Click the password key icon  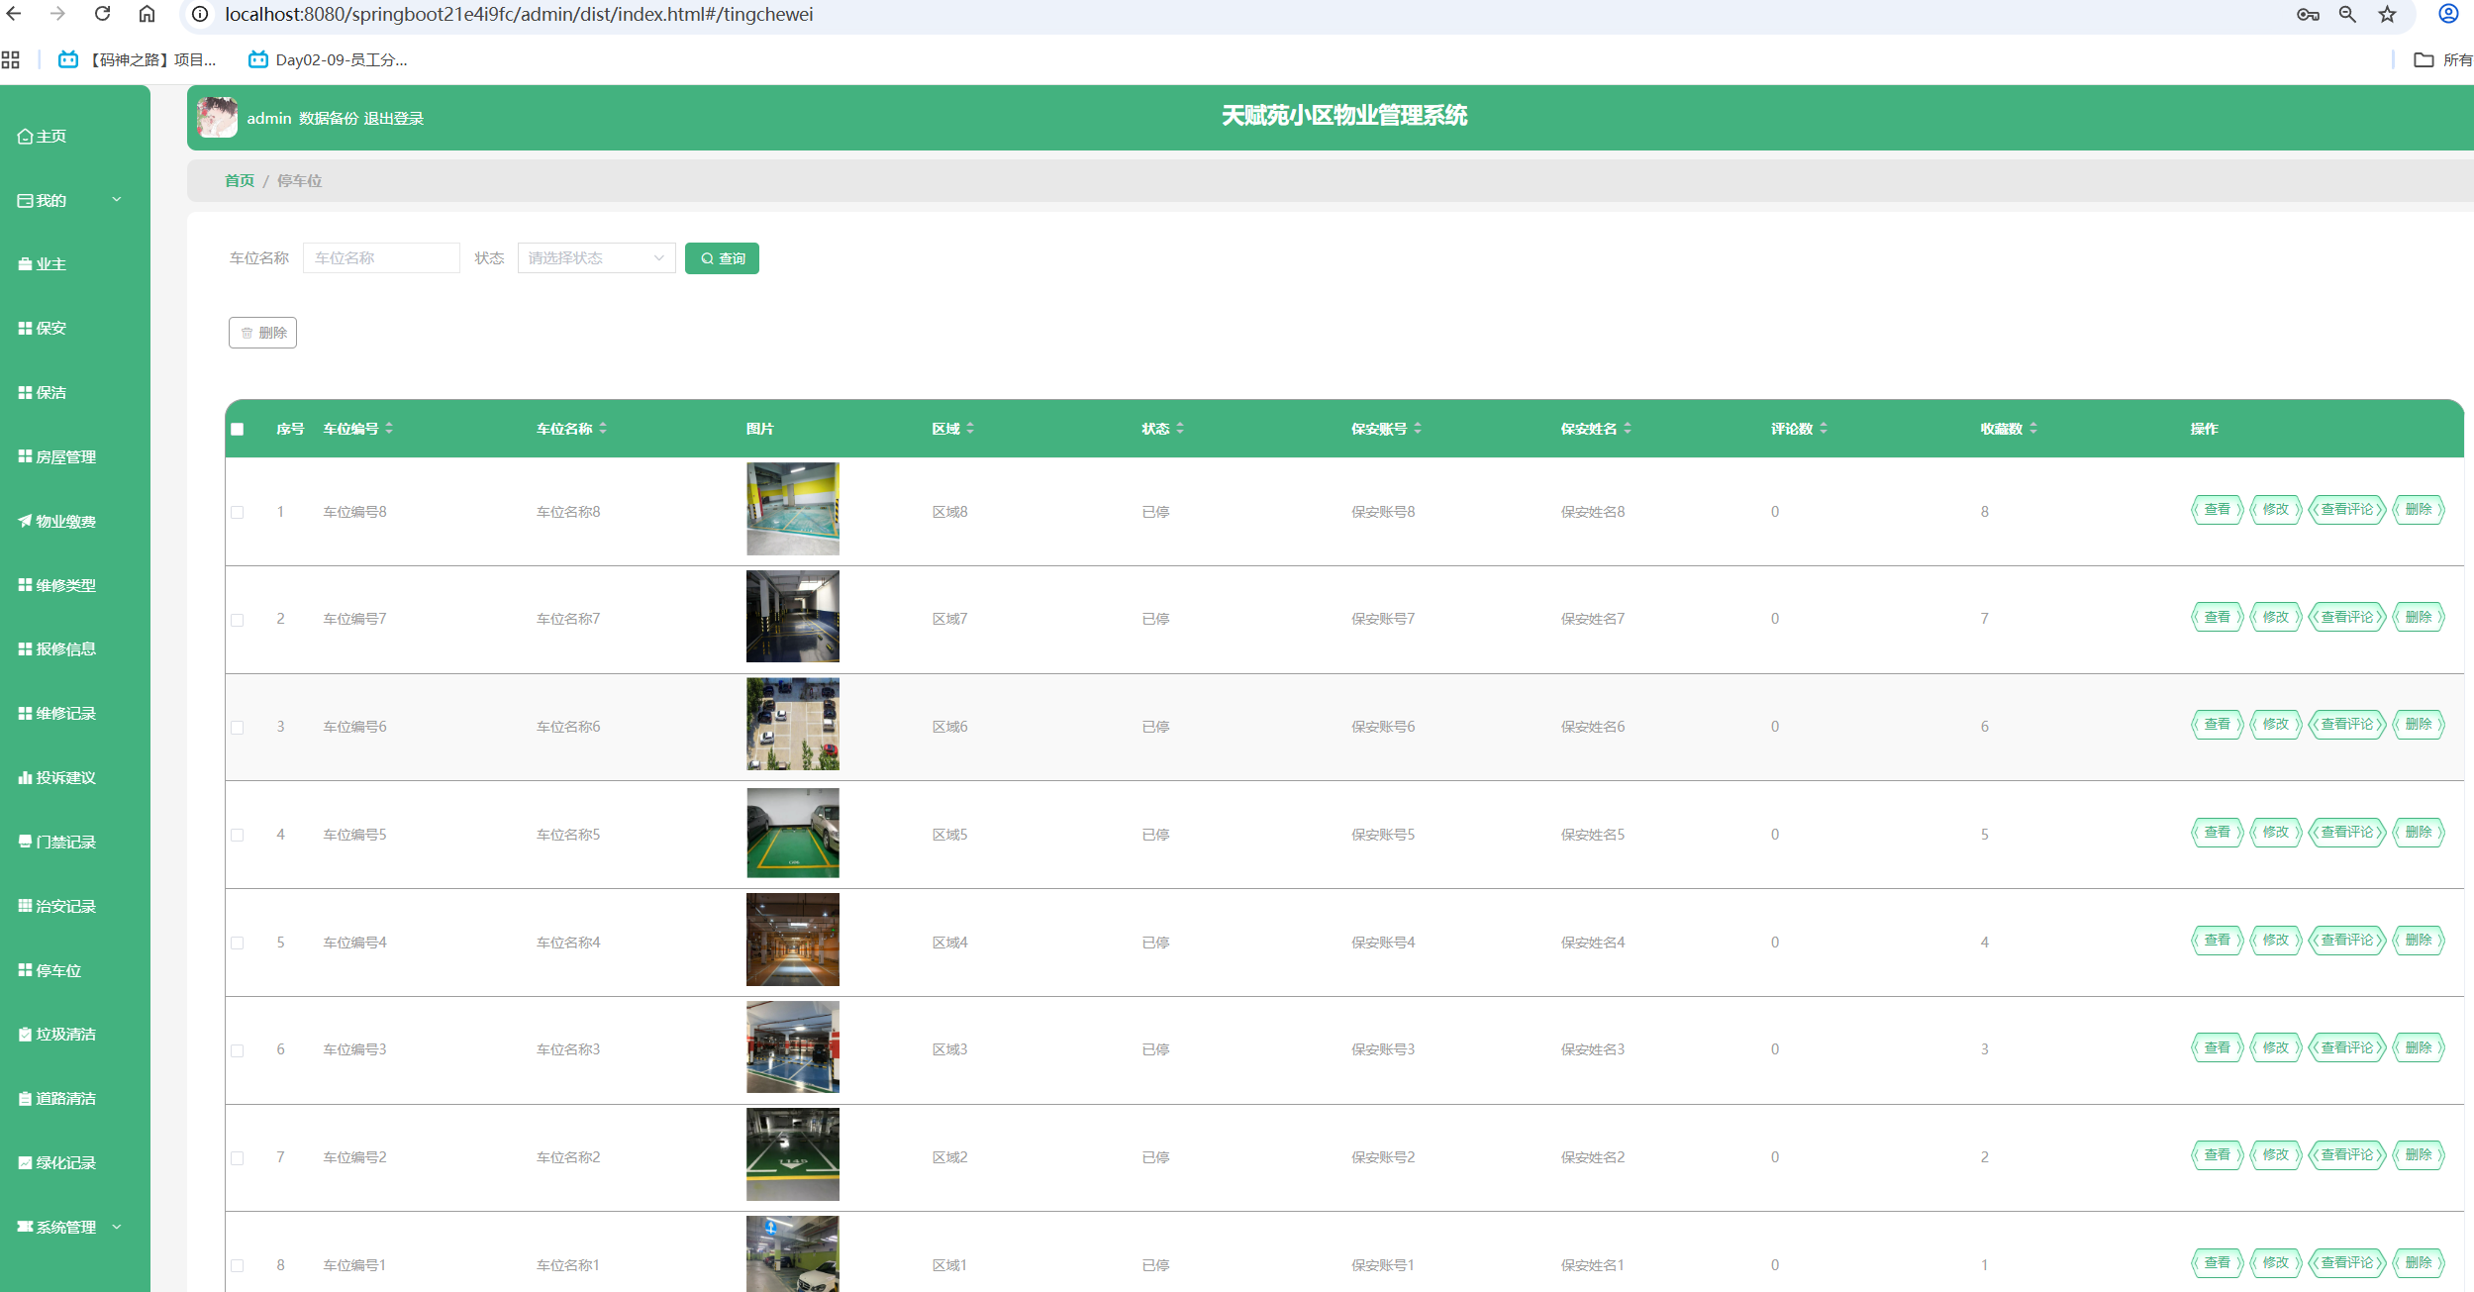click(2308, 14)
